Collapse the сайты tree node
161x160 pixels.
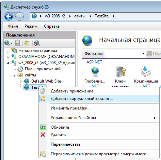click(x=14, y=75)
